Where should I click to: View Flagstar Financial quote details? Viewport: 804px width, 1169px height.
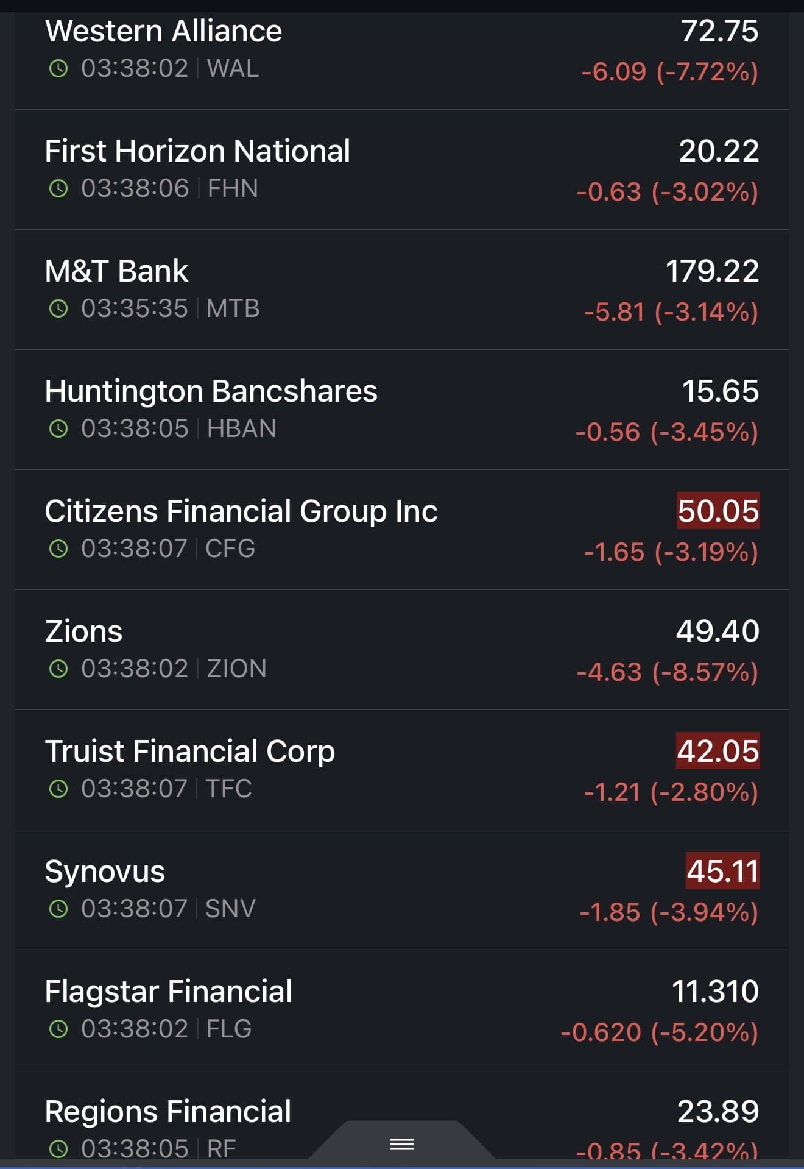169,992
